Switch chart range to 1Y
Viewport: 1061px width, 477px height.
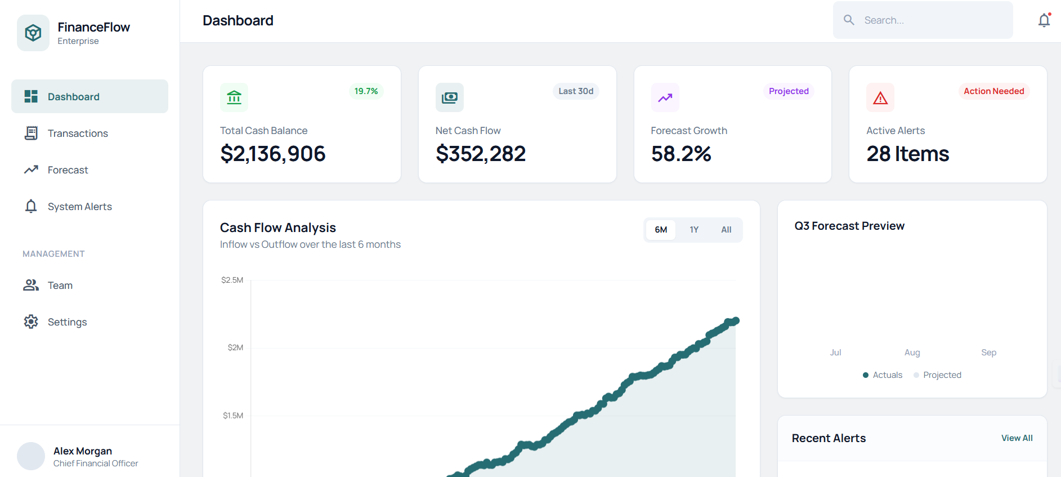click(x=694, y=230)
